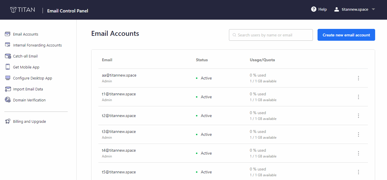
Task: Click the search users input field
Action: click(x=271, y=35)
